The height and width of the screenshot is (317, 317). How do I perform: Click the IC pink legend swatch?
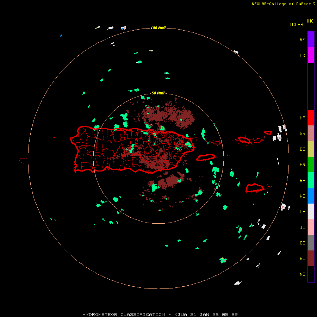(311, 227)
